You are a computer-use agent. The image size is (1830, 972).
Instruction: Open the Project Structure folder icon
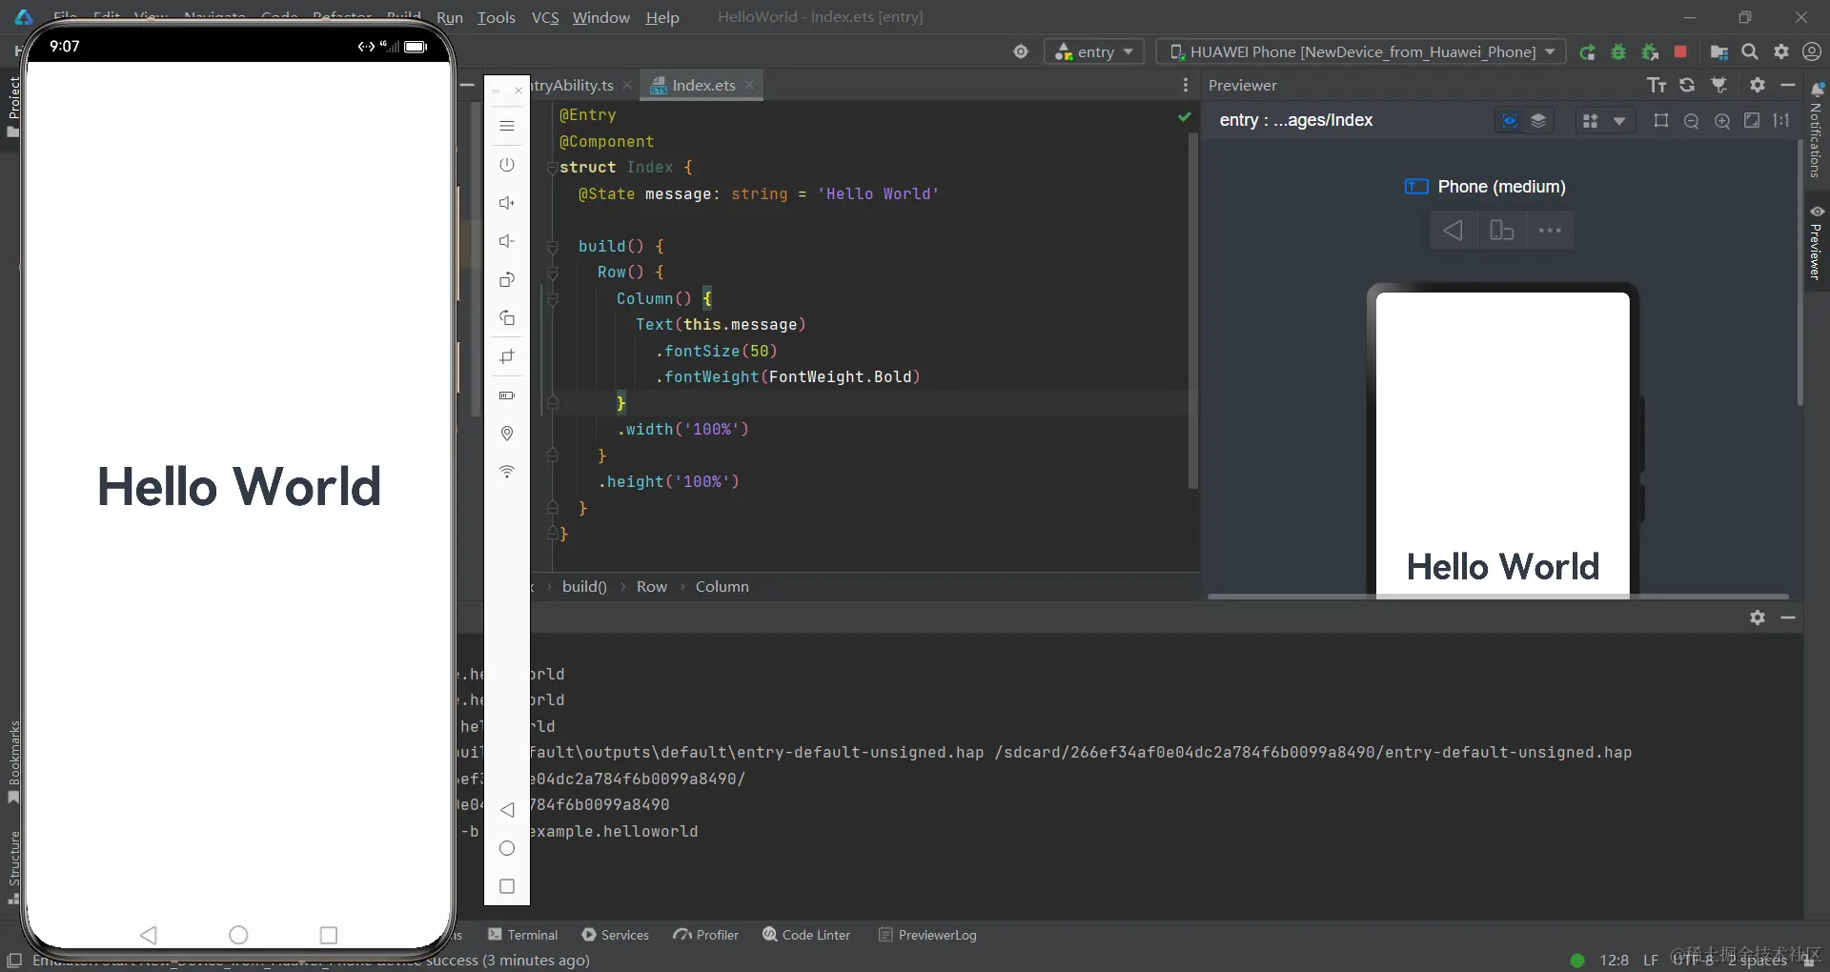point(1718,51)
